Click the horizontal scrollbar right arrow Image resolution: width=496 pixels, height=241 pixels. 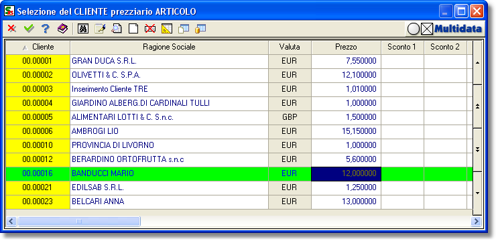[476, 221]
